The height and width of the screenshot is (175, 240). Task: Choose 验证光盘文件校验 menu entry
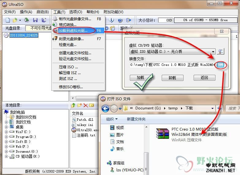click(78, 59)
